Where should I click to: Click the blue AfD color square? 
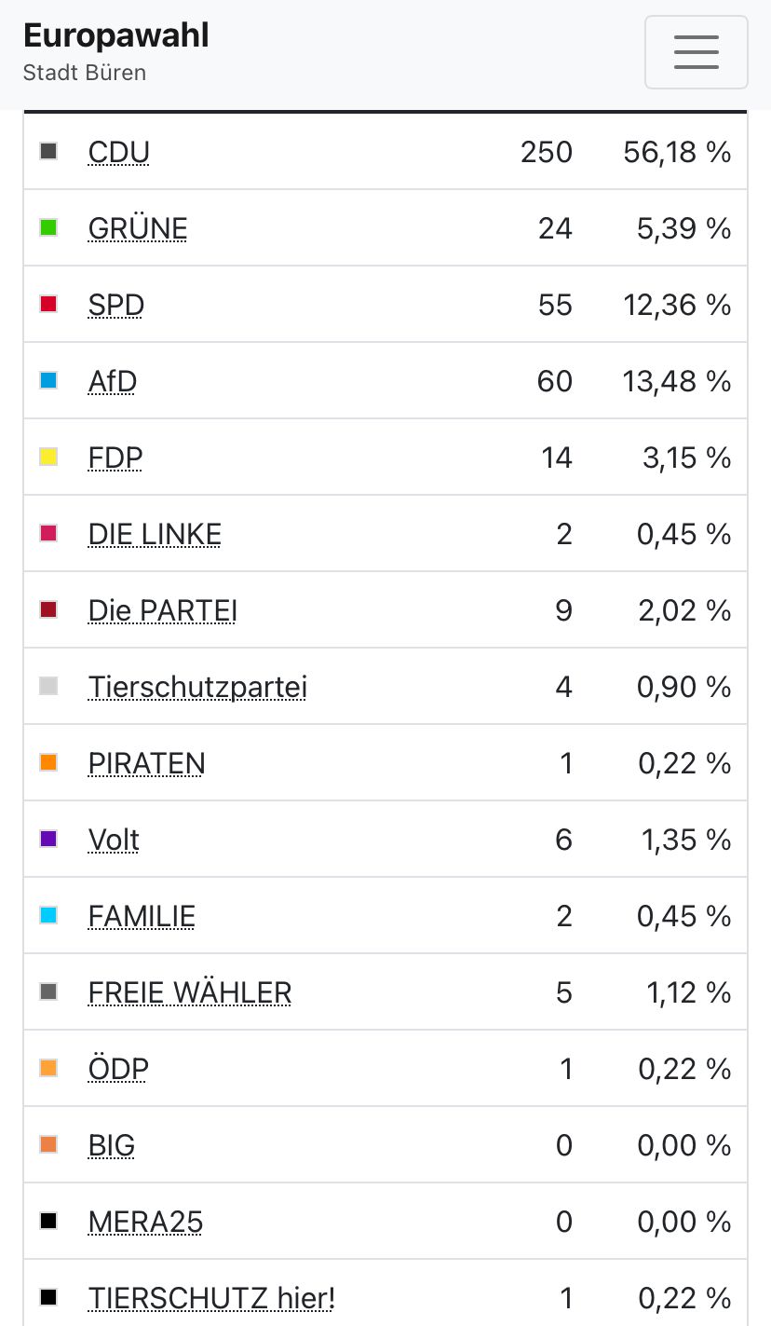48,381
